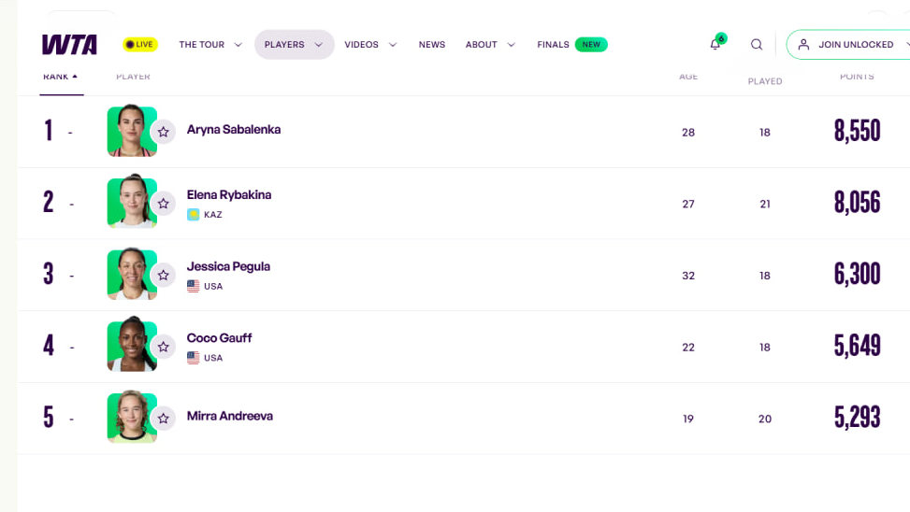Expand the Players chevron
This screenshot has width=910, height=512.
[x=319, y=45]
